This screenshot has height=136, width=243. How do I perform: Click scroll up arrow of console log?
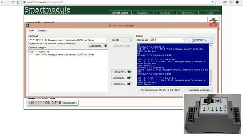point(211,45)
